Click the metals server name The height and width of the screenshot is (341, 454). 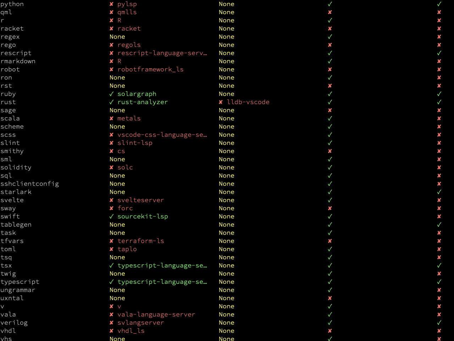pyautogui.click(x=129, y=118)
